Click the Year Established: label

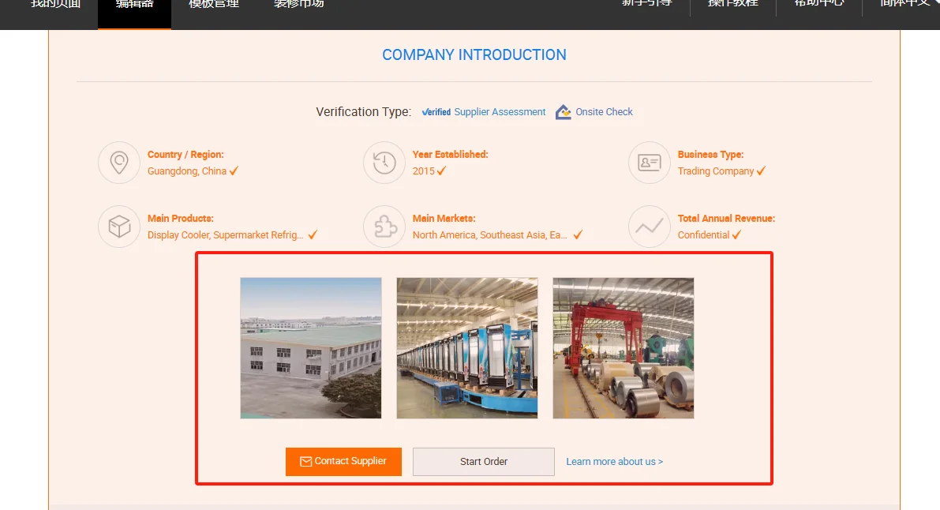450,155
